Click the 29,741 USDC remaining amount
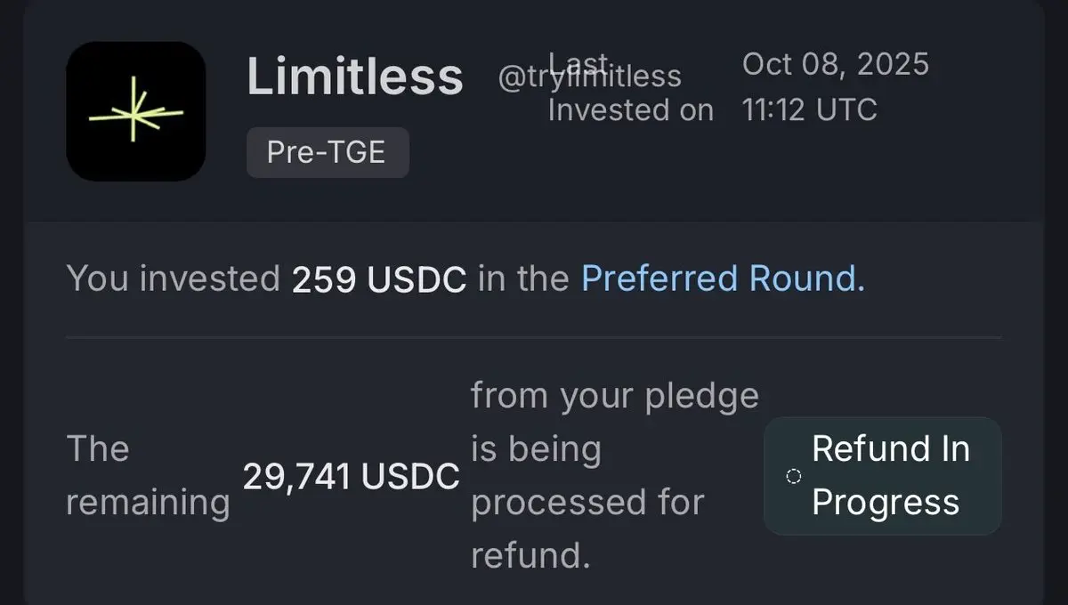 tap(351, 477)
